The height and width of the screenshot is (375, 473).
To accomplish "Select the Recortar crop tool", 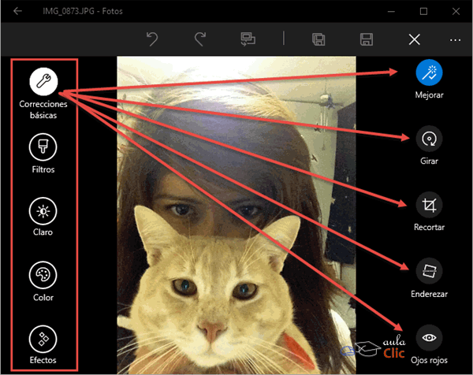I will (x=430, y=205).
